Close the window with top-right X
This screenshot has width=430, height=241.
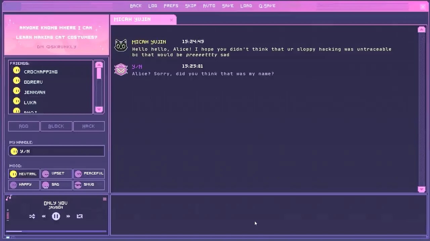coord(423,6)
